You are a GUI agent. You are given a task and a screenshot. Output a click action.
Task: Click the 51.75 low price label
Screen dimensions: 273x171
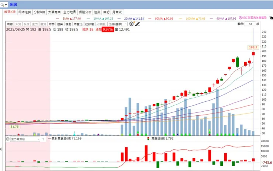(14, 127)
